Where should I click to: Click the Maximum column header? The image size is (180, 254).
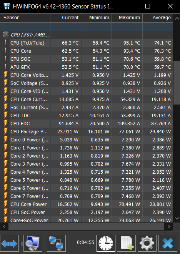(x=127, y=18)
